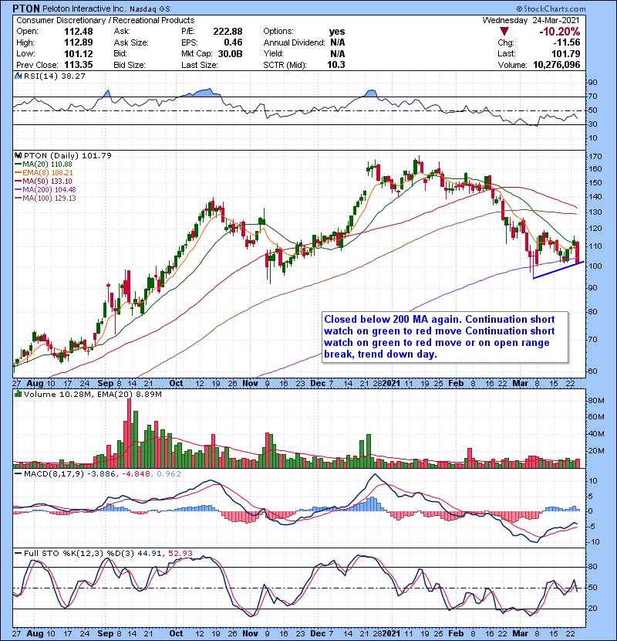Image resolution: width=617 pixels, height=641 pixels.
Task: Click the PTON (Daily) 101.79 chart title
Action: coord(68,155)
